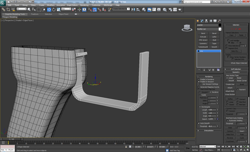Open the Create panel star tab

point(198,21)
